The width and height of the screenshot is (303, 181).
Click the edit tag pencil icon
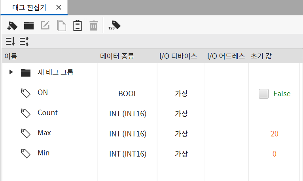(45, 25)
